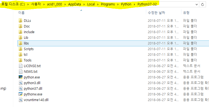Select the Lib folder icon

click(20, 37)
